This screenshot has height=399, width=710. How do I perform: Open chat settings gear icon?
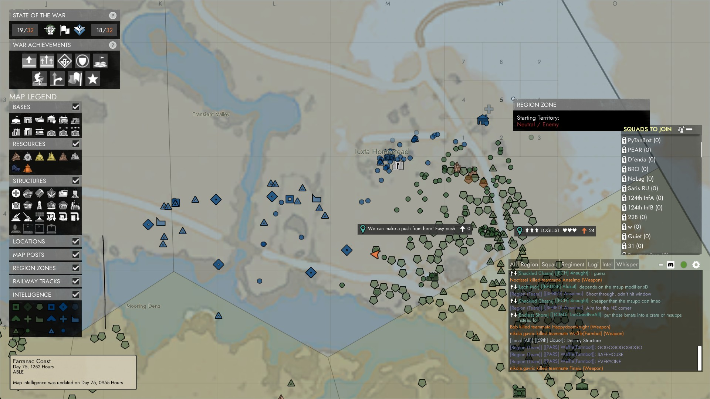coord(696,265)
